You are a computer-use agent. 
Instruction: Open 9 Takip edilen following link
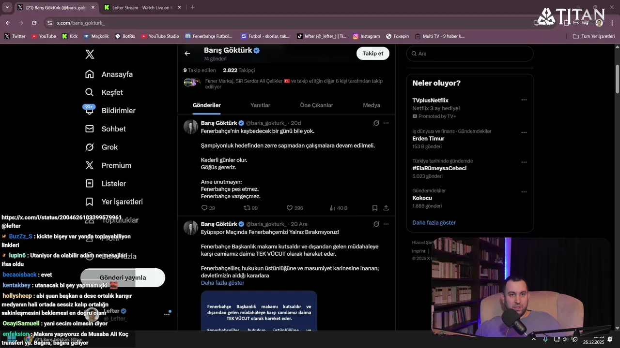(200, 70)
